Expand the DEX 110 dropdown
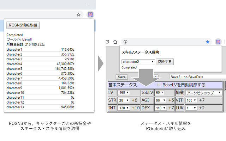This screenshot has height=141, width=226. 161,108
